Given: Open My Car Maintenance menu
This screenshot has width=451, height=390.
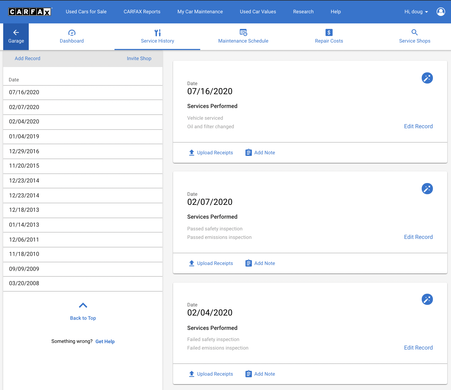Looking at the screenshot, I should pos(200,12).
